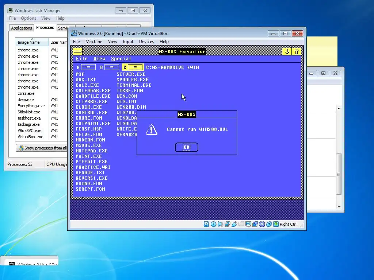Open Task Manager View menu
The image size is (374, 280).
pos(46,18)
